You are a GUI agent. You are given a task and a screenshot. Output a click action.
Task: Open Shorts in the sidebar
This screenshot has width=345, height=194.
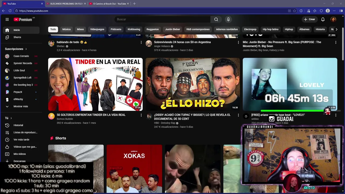pos(21,37)
